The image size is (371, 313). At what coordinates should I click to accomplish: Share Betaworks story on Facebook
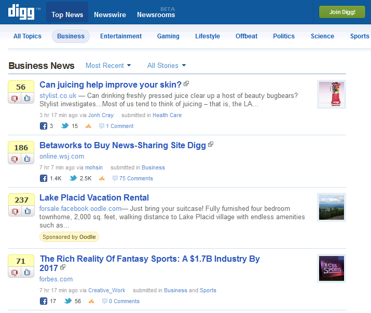(44, 178)
